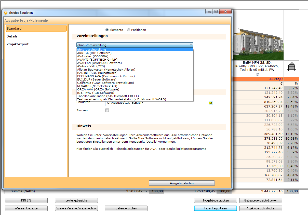Collapse the Voreinstellungen dropdown arrow

coord(191,45)
